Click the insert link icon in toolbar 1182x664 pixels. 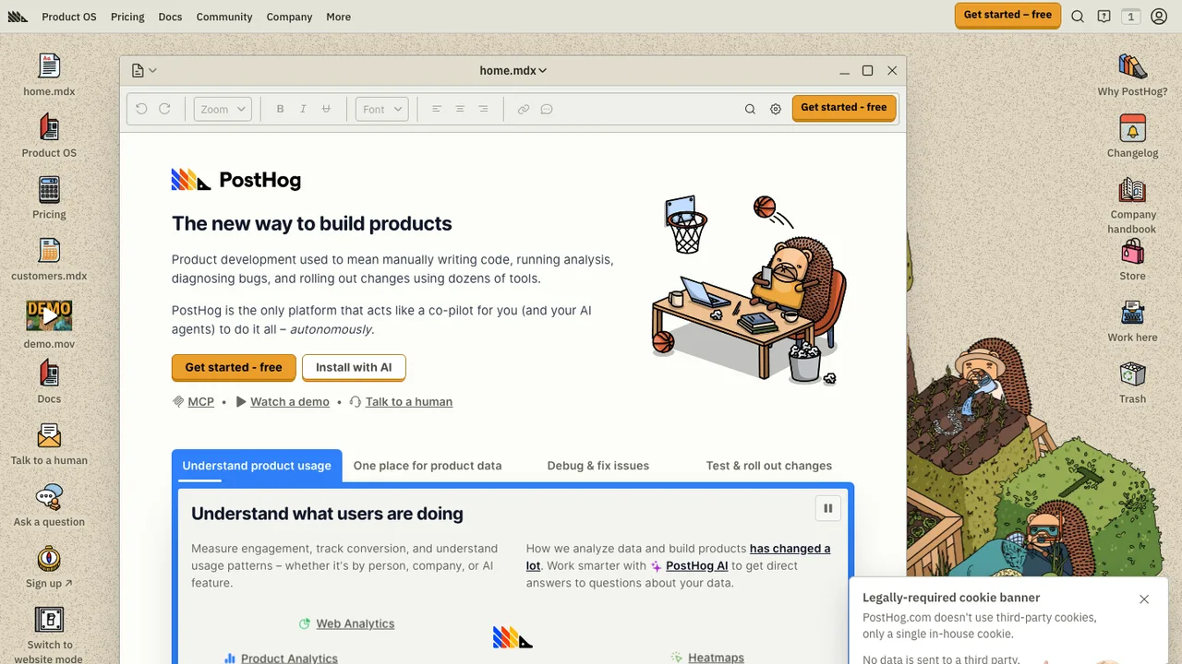tap(524, 109)
